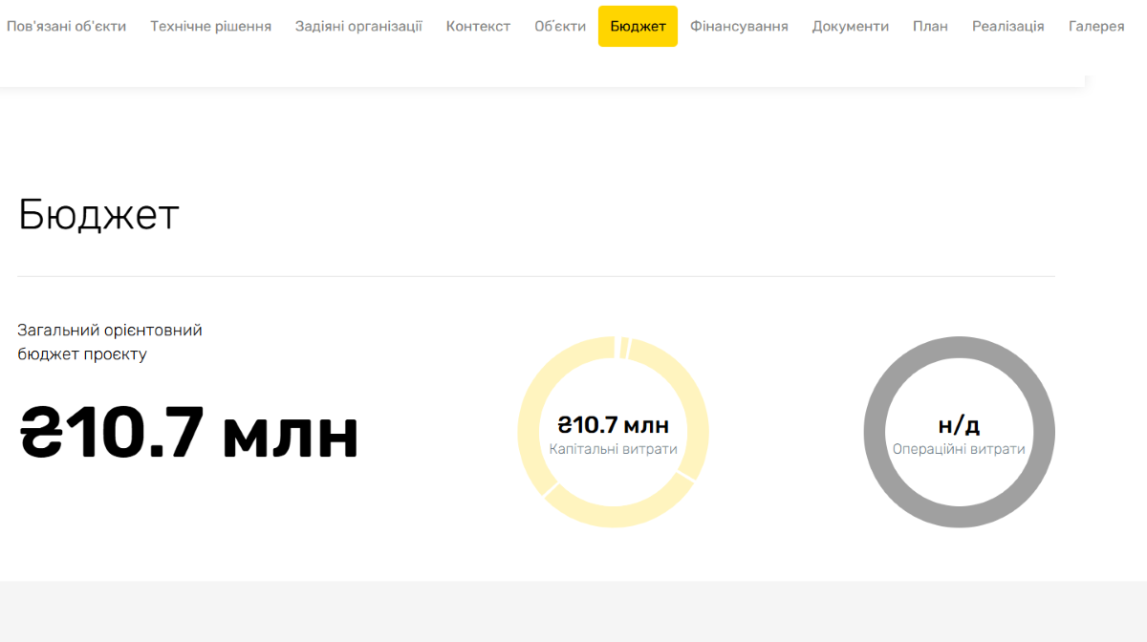
Task: Switch to the Технічне рішення tab
Action: (x=210, y=26)
